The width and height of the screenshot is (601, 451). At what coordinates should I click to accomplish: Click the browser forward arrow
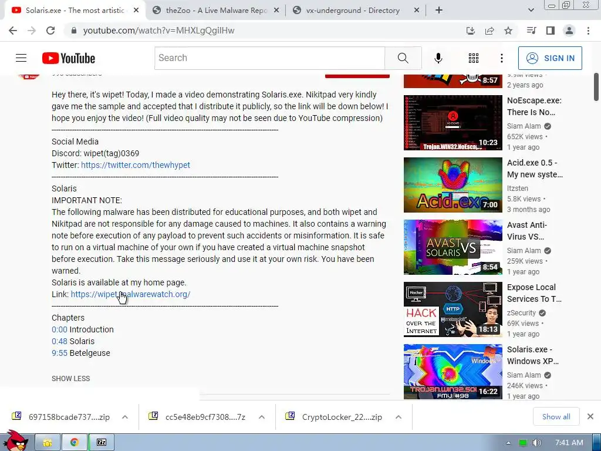tap(32, 31)
